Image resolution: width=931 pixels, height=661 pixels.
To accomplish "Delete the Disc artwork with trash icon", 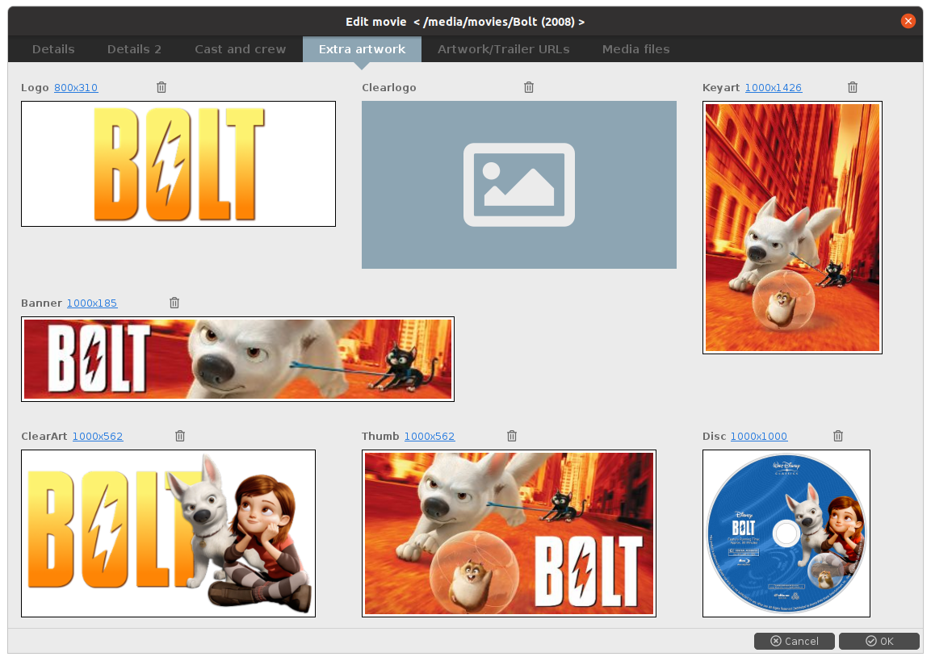I will click(x=838, y=436).
